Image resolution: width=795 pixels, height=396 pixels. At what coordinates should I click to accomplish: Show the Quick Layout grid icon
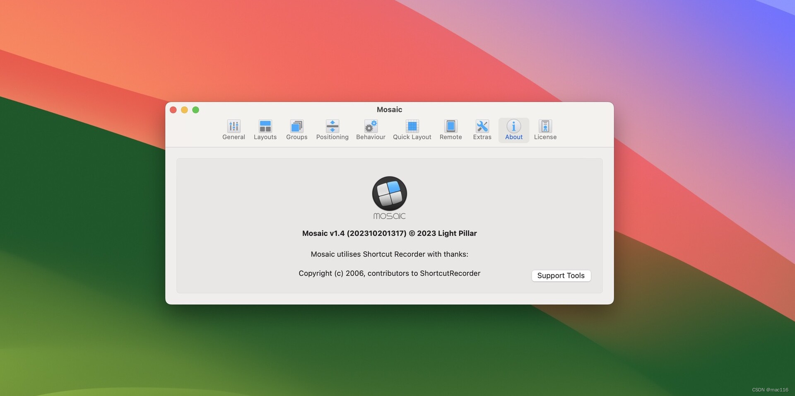click(x=412, y=126)
